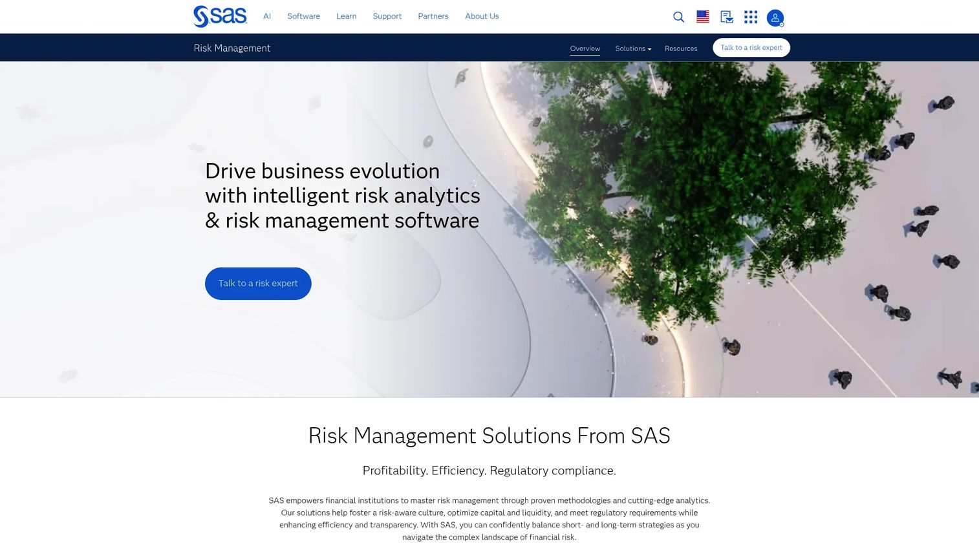Click the paragraph starting SAS empowers financial institutions
Viewport: 979px width, 550px height.
[x=489, y=518]
